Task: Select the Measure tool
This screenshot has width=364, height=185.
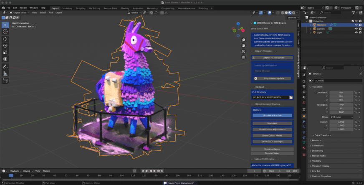Action: tap(5, 73)
